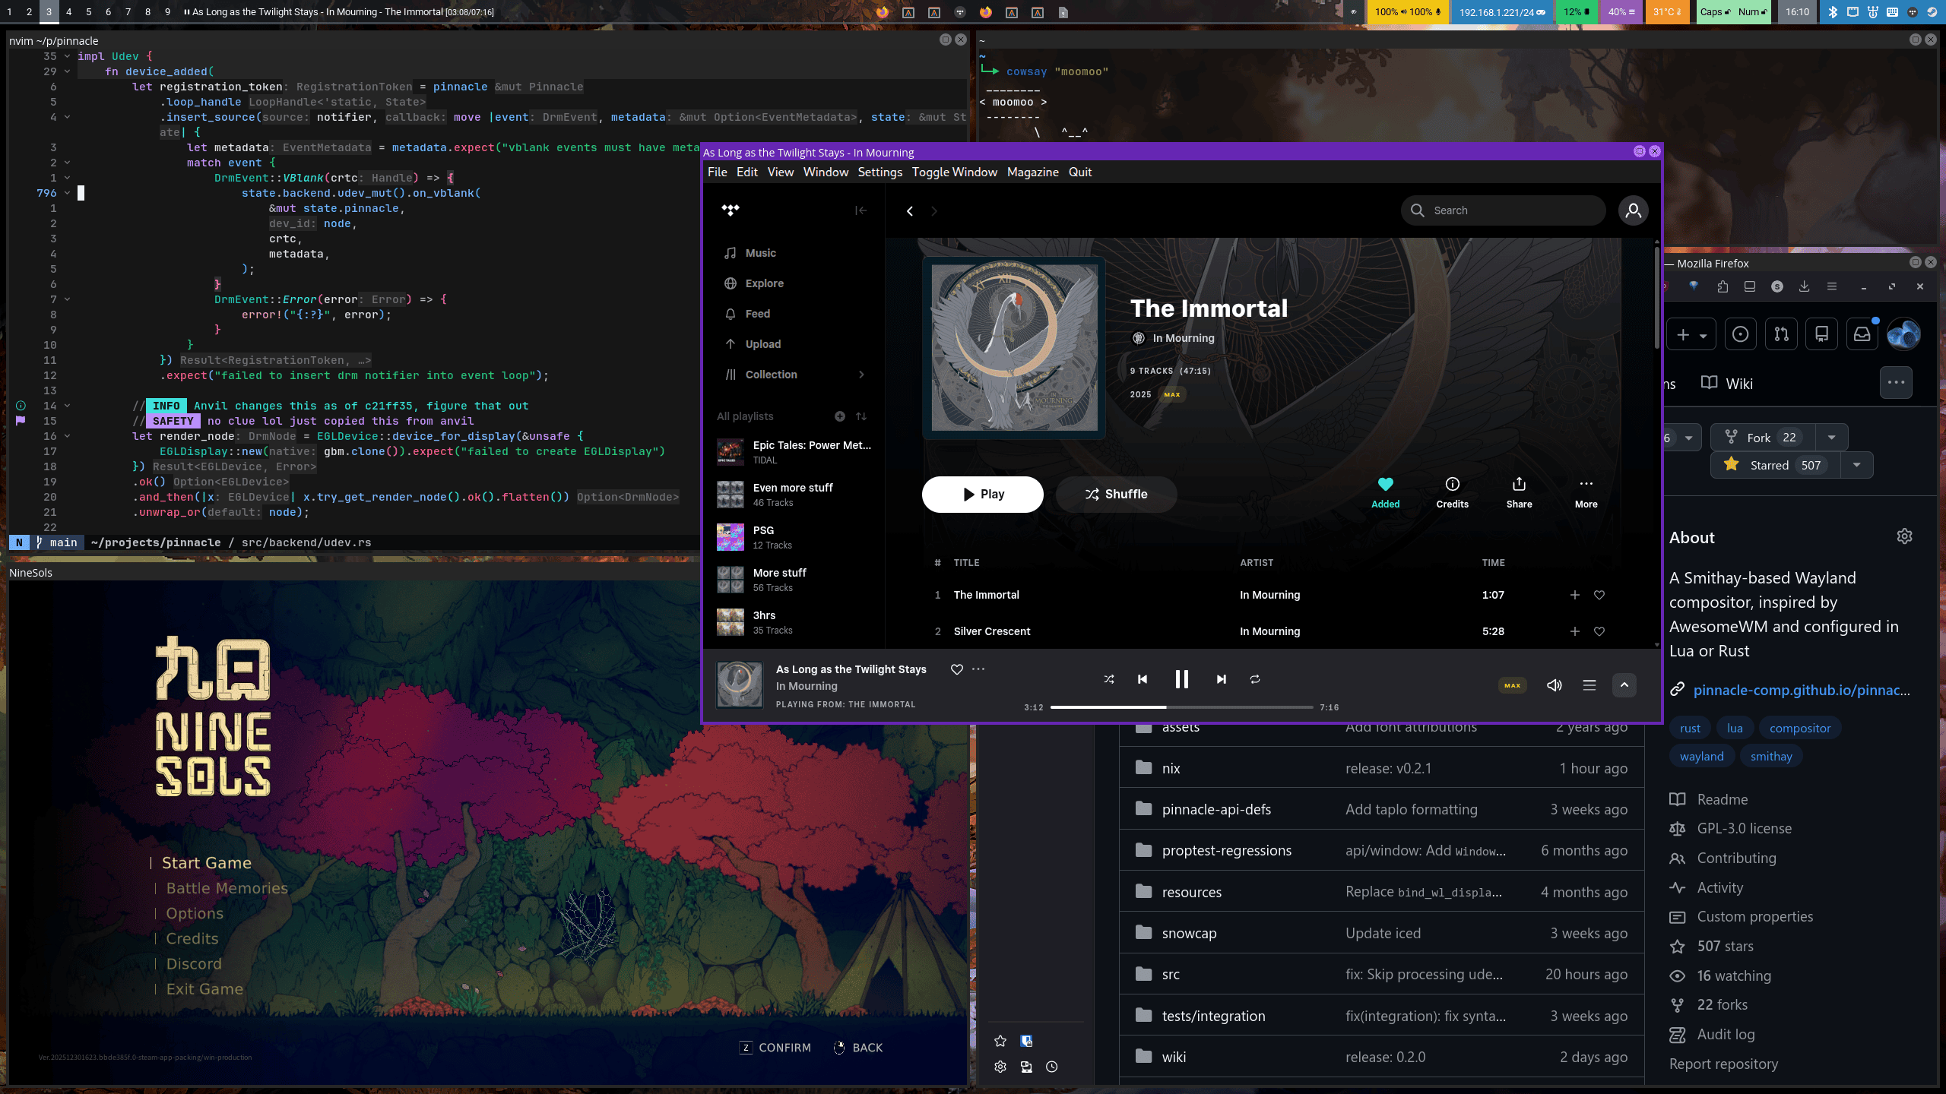Screen dimensions: 1946x1094
Task: Open the Settings menu in TIDAL menubar
Action: point(880,172)
